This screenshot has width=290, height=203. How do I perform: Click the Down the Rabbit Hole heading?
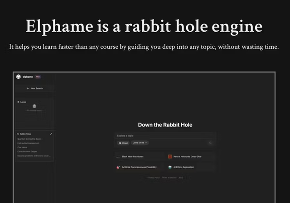[165, 125]
